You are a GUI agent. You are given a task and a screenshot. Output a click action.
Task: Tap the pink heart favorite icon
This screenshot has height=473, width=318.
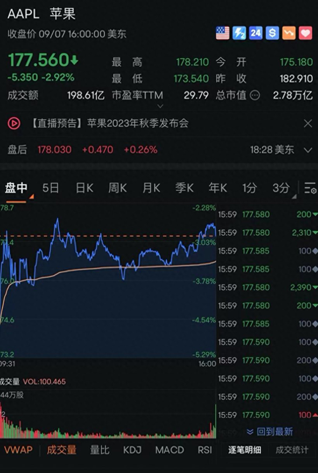[x=306, y=33]
